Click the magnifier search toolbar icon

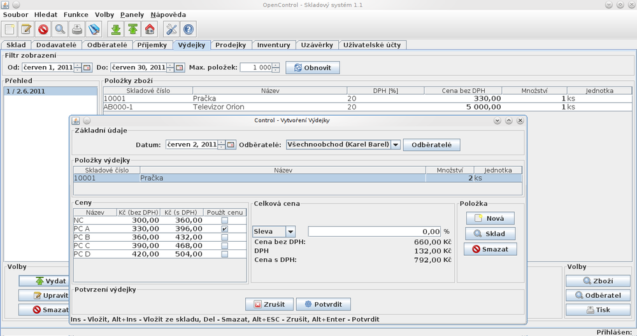coord(60,29)
